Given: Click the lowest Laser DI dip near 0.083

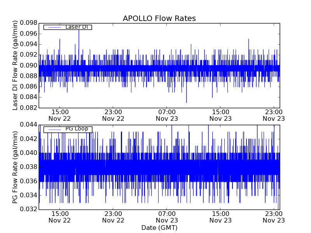Looking at the screenshot, I should tap(186, 102).
